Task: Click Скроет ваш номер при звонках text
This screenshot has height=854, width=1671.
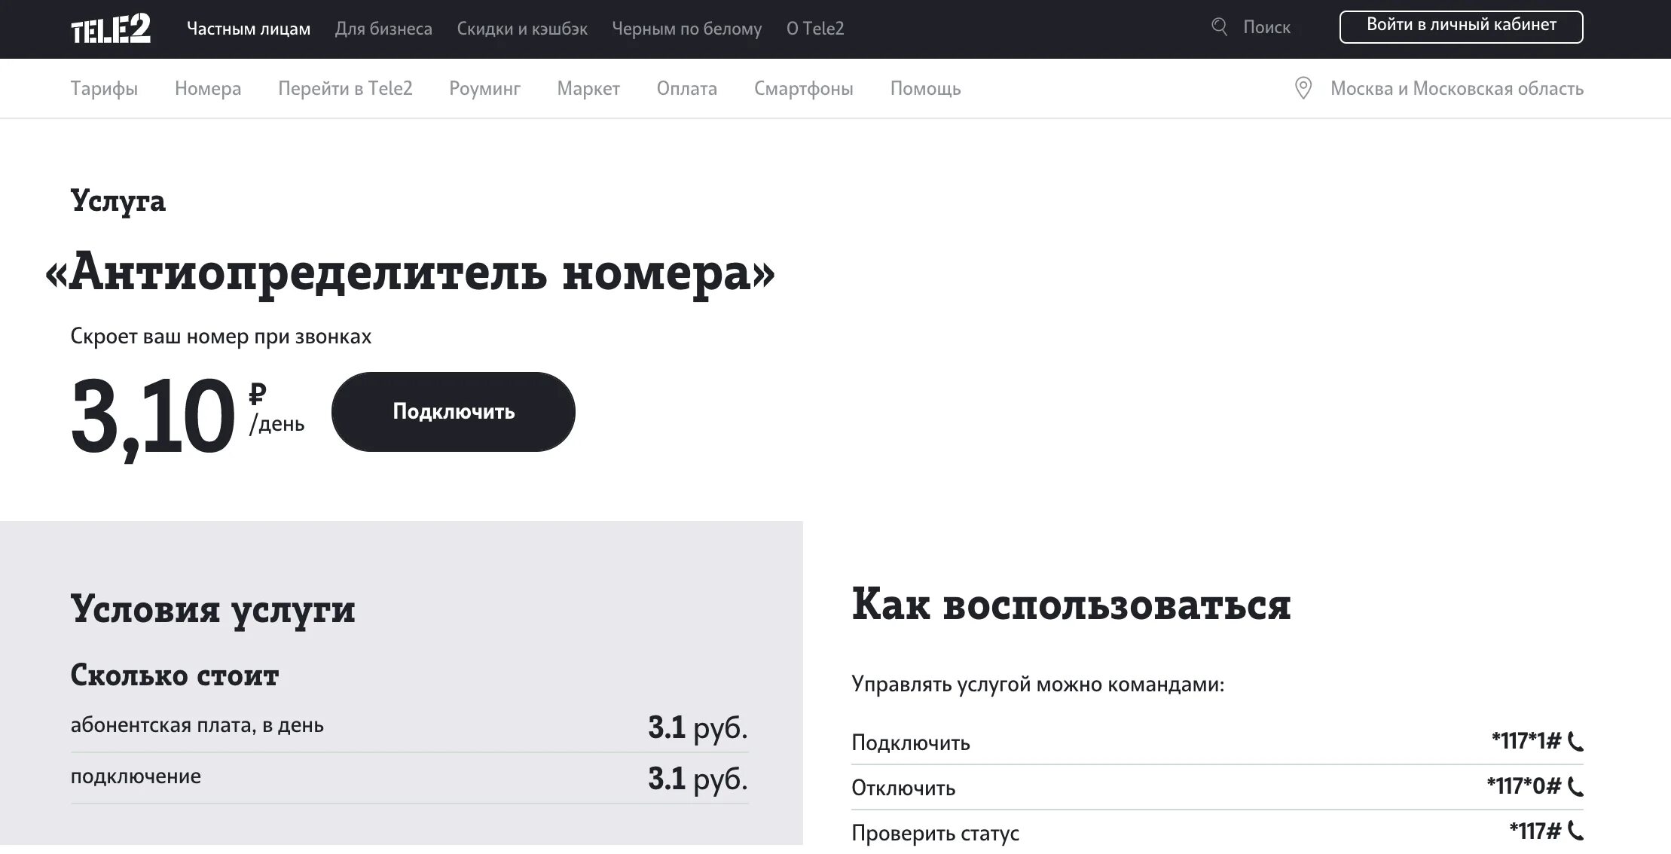Action: [x=221, y=337]
